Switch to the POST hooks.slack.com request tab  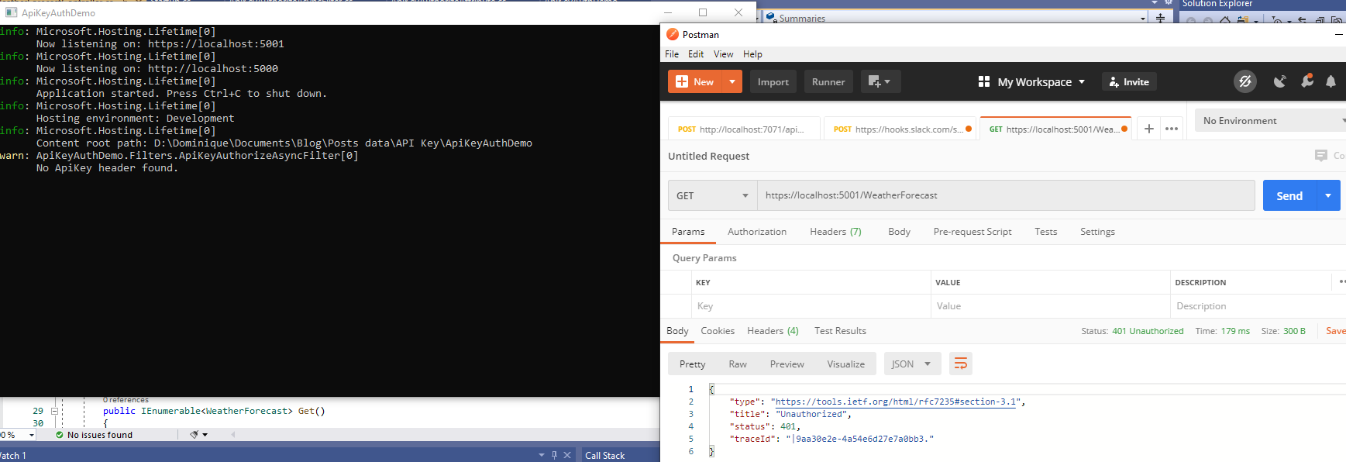[x=900, y=129]
